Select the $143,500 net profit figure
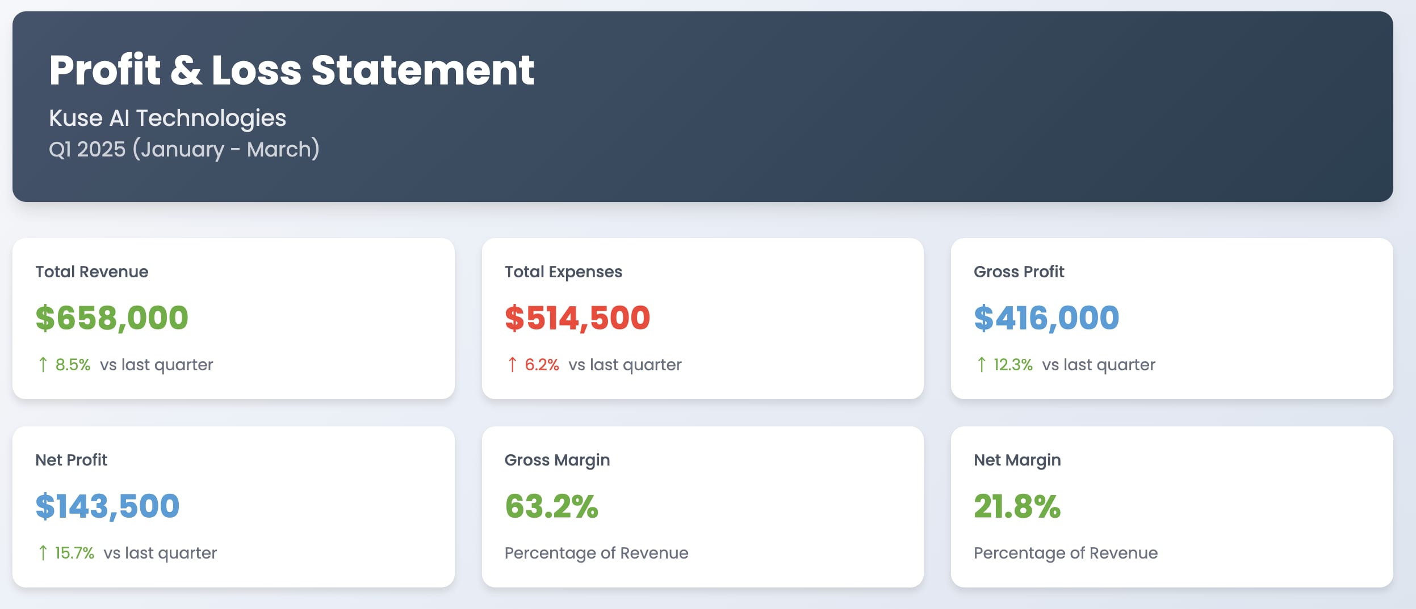The image size is (1416, 609). pyautogui.click(x=107, y=506)
